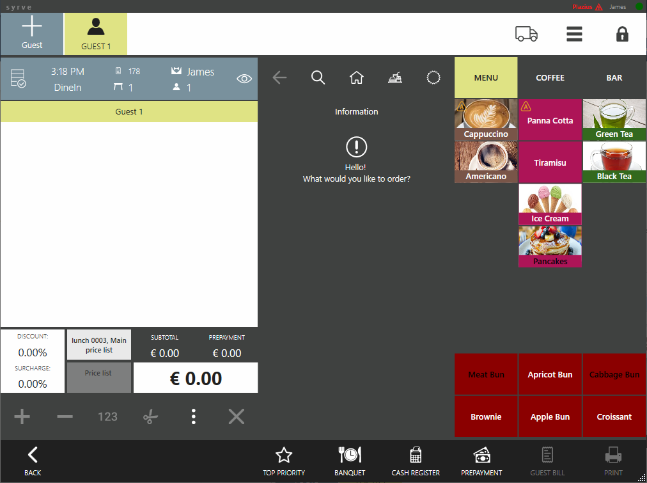647x483 pixels.
Task: Open lunch 0003 Main price list selector
Action: tap(99, 345)
